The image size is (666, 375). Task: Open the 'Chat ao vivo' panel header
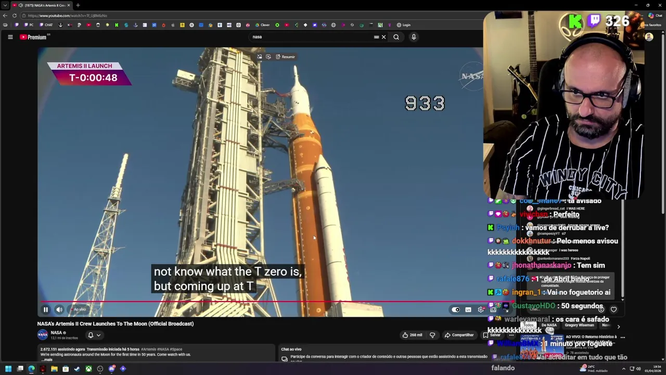click(291, 349)
